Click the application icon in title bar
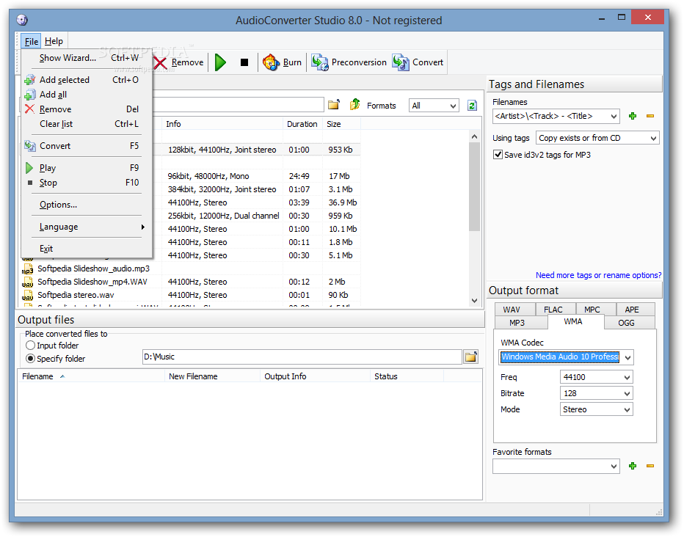Image resolution: width=684 pixels, height=537 pixels. [22, 20]
